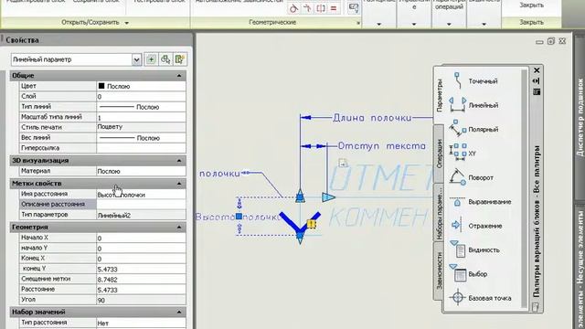The height and width of the screenshot is (329, 585).
Task: Click the show constraints icon in ribbon
Action: pos(354,8)
